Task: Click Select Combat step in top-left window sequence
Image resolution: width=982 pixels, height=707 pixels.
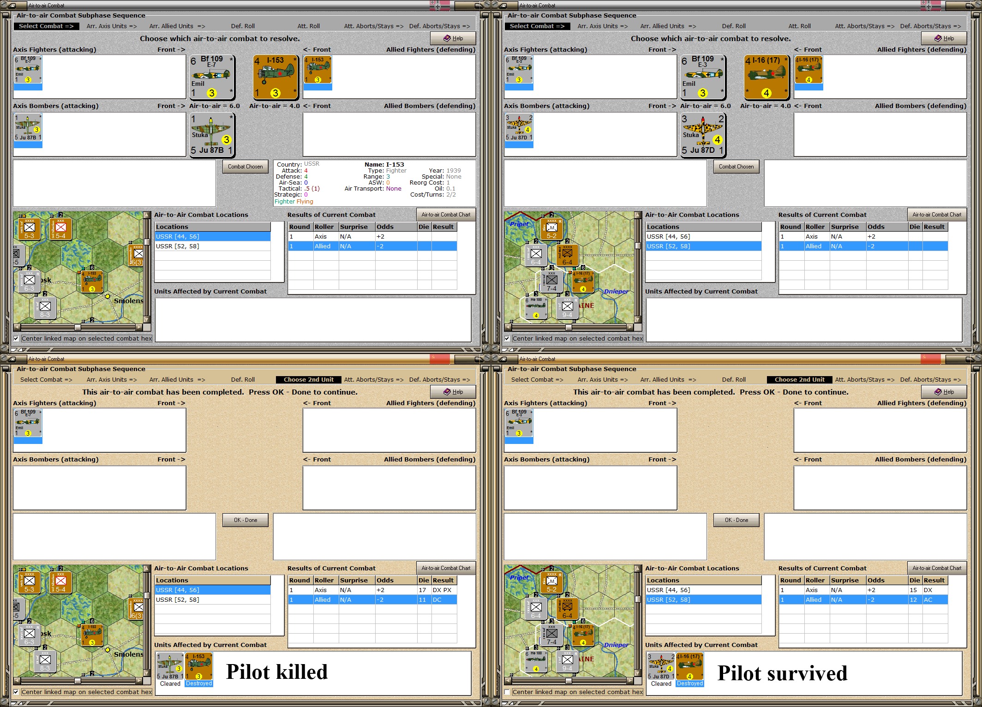Action: (x=46, y=26)
